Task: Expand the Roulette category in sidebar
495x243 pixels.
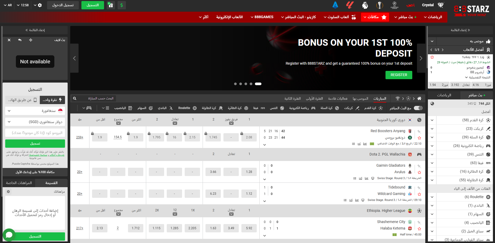Action: point(432,197)
